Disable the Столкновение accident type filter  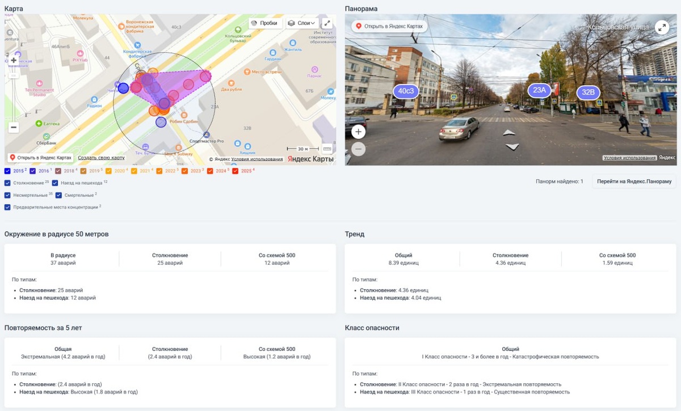(7, 183)
